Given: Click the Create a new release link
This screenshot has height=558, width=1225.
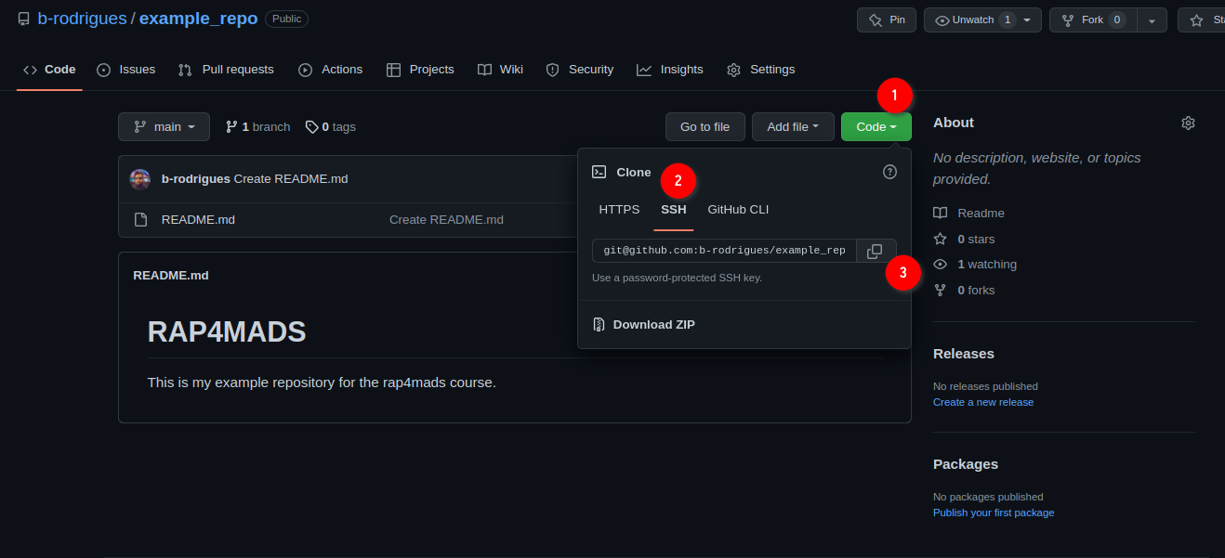Looking at the screenshot, I should click(x=983, y=402).
